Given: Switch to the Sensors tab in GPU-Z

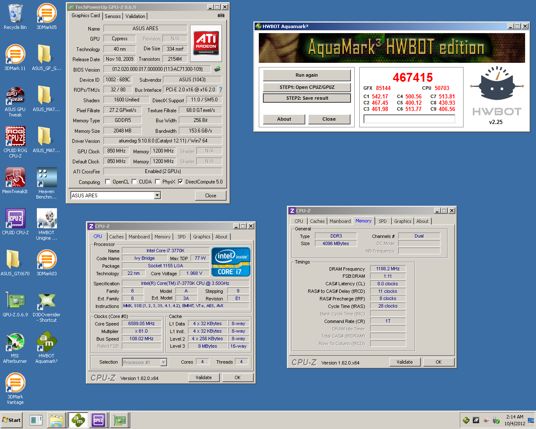Looking at the screenshot, I should tap(113, 16).
